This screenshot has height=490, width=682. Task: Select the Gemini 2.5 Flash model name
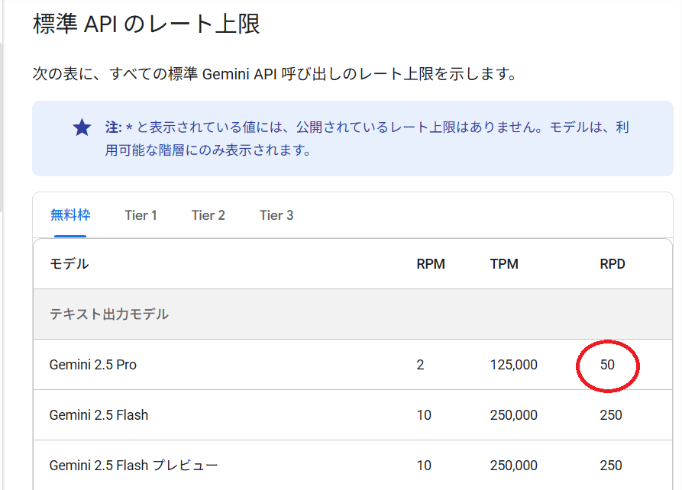click(x=99, y=415)
